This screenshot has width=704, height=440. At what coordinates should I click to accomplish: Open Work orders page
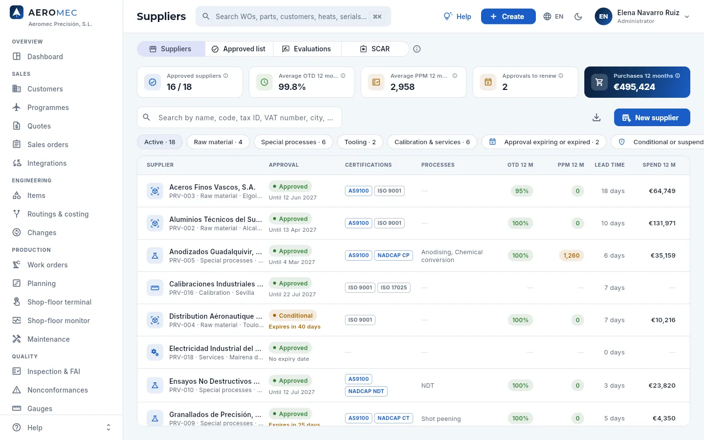coord(61,265)
